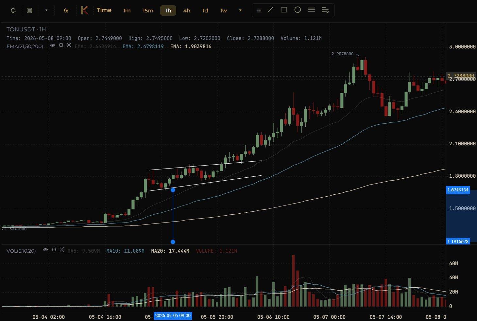Toggle VOL indicator visibility eye
Viewport: 477px width, 321px height.
[x=45, y=250]
